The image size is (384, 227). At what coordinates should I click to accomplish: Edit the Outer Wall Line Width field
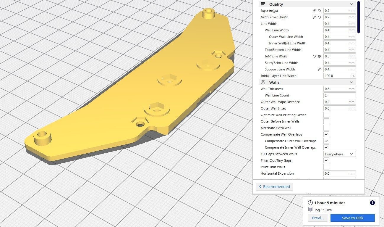[x=339, y=37]
